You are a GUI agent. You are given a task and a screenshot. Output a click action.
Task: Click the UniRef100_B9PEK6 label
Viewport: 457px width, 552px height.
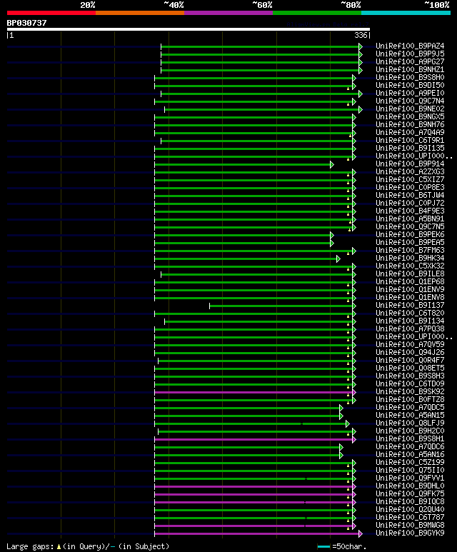tap(410, 235)
